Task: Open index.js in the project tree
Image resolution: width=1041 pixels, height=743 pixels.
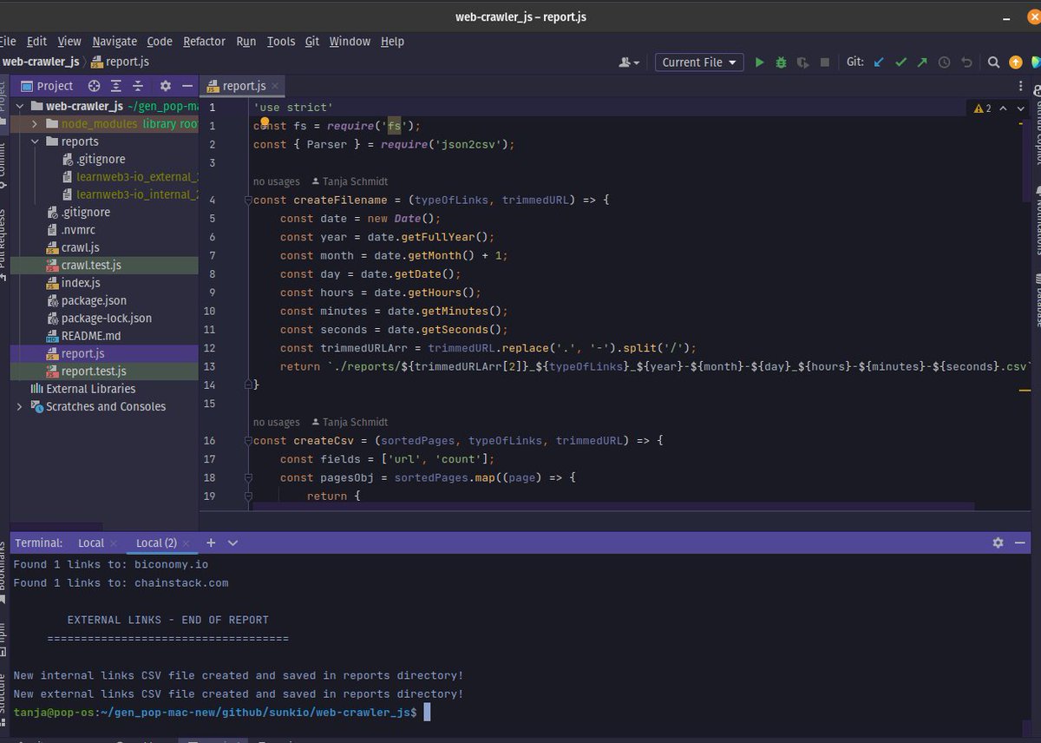Action: click(73, 283)
